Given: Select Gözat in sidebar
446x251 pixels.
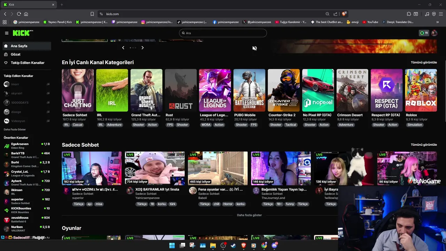Looking at the screenshot, I should pos(26,54).
